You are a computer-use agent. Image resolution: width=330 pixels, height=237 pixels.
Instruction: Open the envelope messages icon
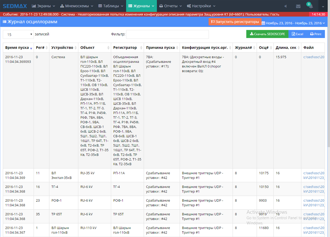(298, 6)
